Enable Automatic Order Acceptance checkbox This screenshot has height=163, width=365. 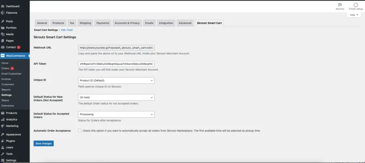[x=79, y=131]
